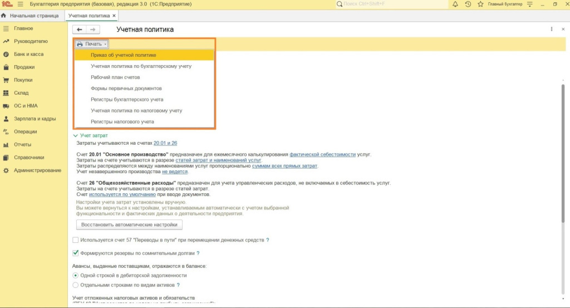Collapse the Учет затрат section

[x=76, y=135]
